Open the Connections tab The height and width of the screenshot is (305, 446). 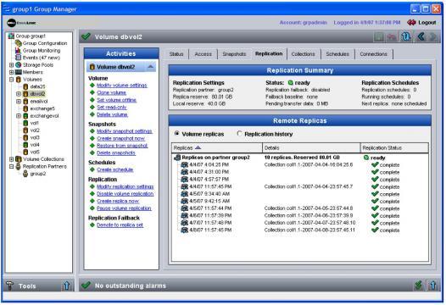point(373,54)
